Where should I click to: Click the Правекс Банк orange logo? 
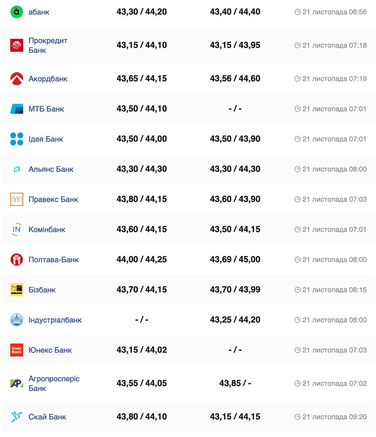(x=16, y=199)
